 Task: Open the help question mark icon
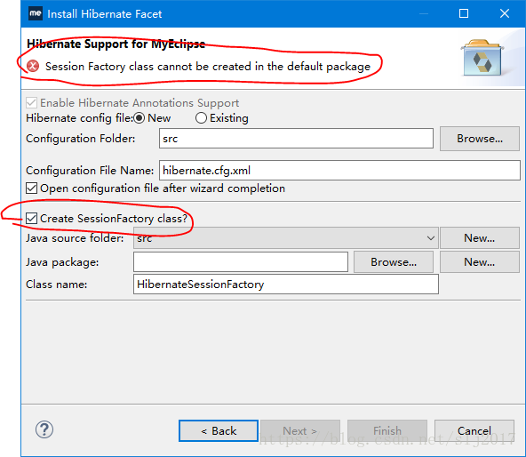click(x=44, y=429)
